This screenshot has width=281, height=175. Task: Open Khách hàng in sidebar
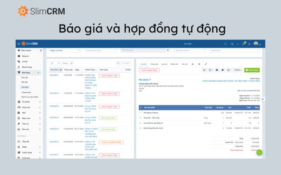(25, 67)
